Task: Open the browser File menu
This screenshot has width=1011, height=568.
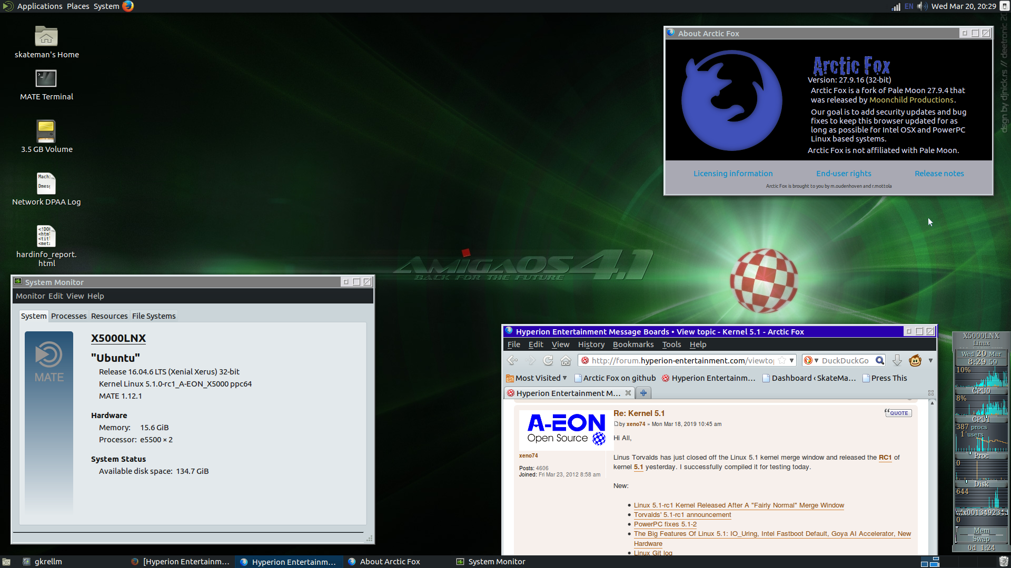Action: (514, 344)
